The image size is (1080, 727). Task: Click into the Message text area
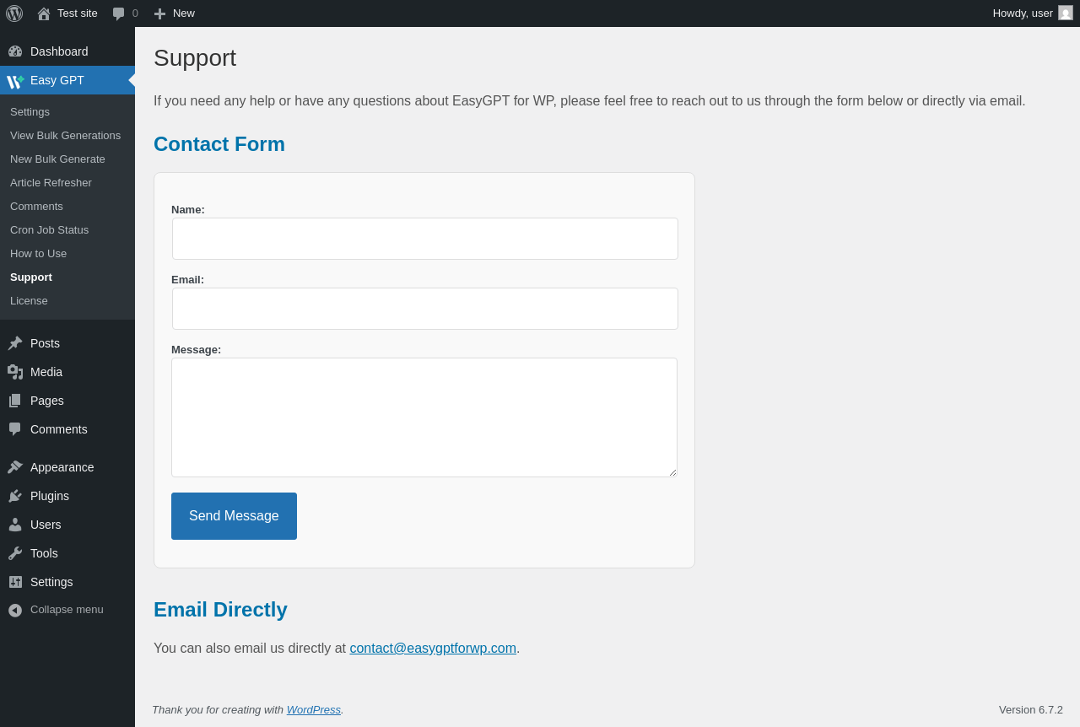[x=424, y=417]
